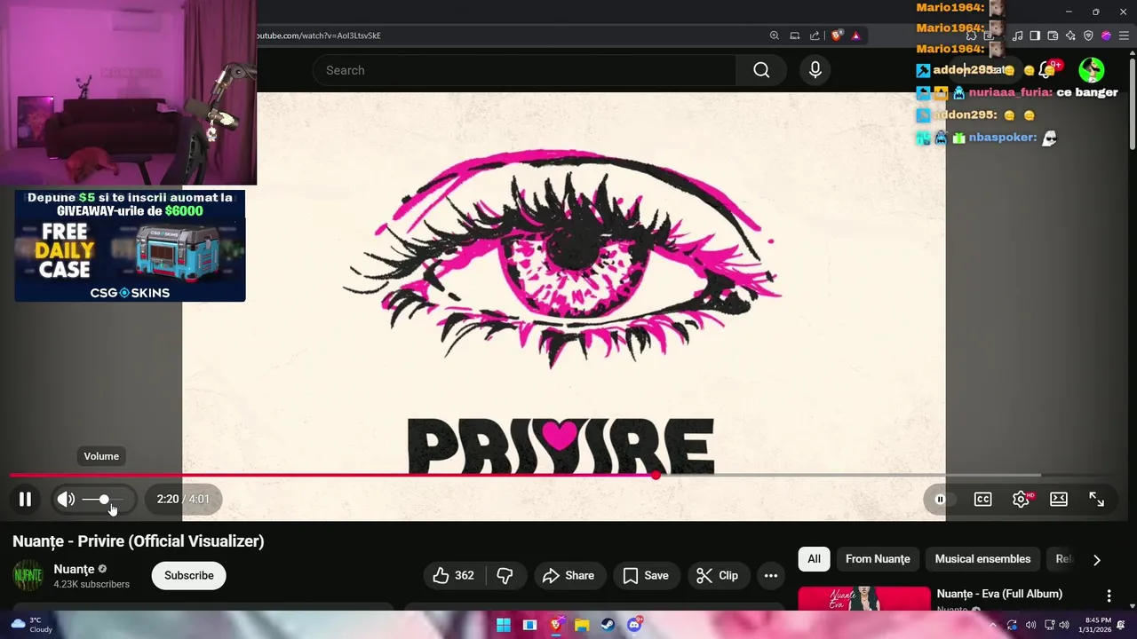Screen dimensions: 1137x639
Task: Open options menu for Eva album video
Action: [1109, 596]
